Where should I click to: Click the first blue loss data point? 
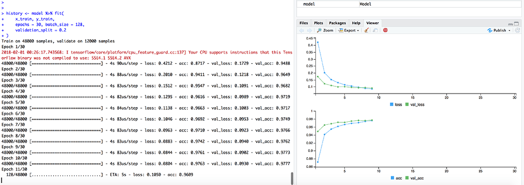[x=317, y=42]
